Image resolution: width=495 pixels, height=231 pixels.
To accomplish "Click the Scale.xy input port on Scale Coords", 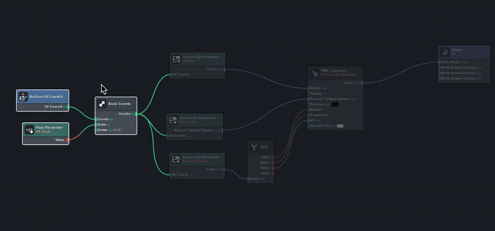I will 96,125.
